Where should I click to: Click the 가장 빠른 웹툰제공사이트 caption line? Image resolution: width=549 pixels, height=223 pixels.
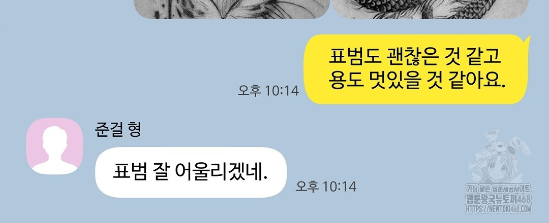499,189
